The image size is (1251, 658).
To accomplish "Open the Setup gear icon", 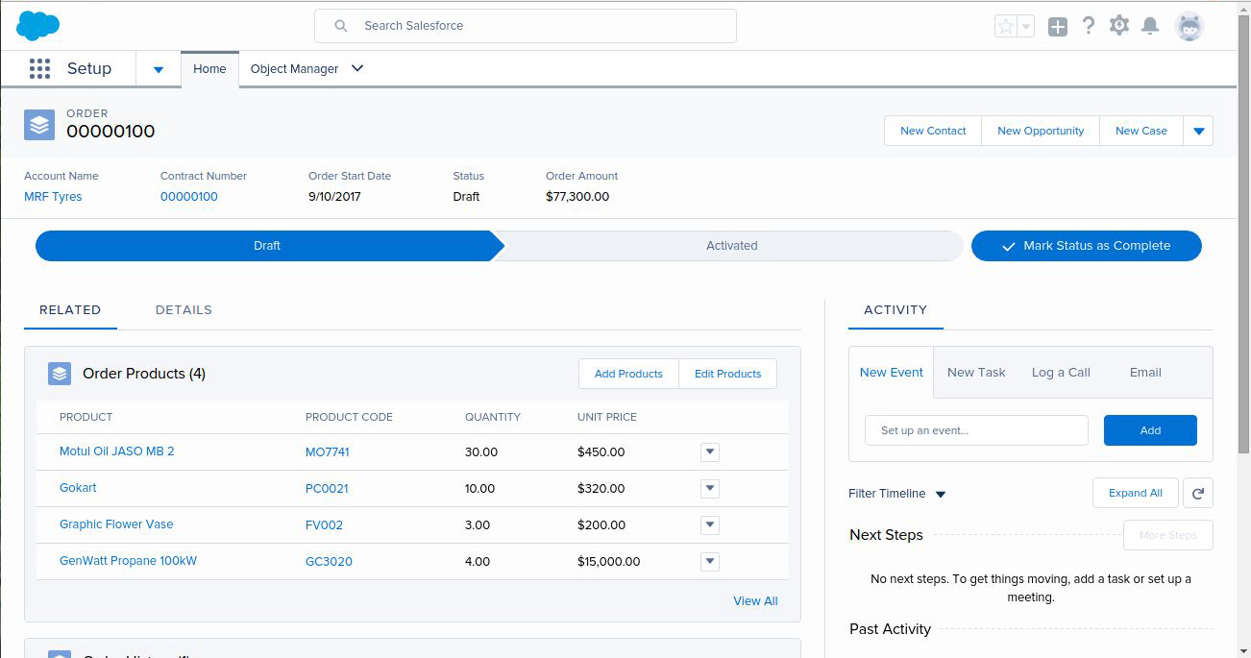I will pyautogui.click(x=1119, y=26).
